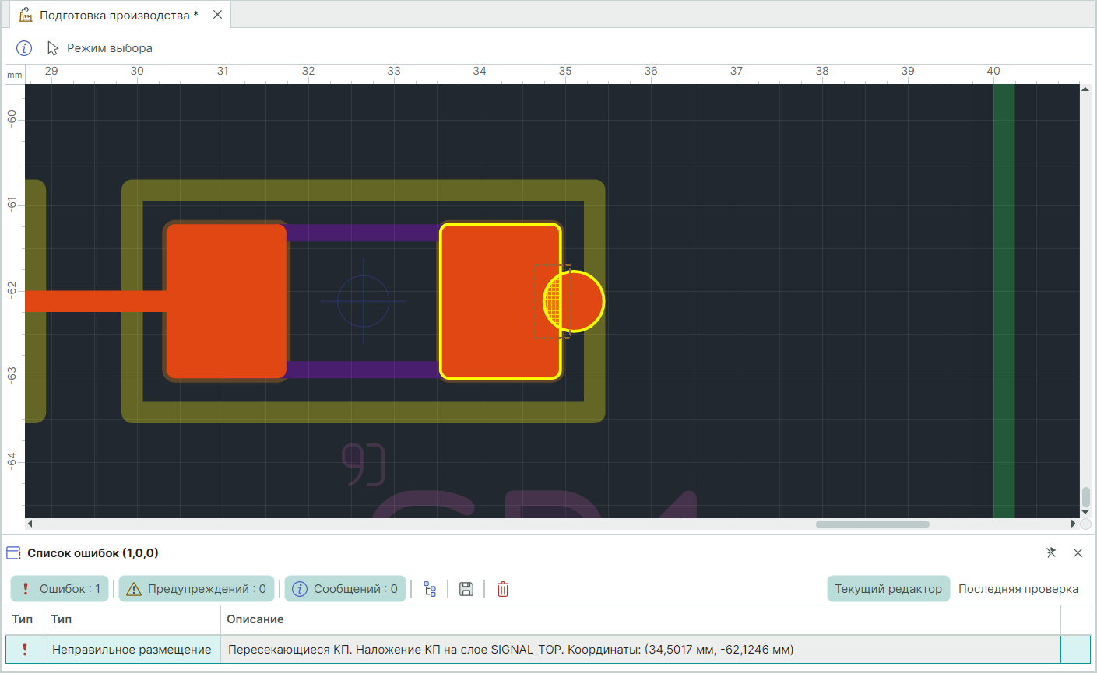Click the tree grouping icon in error list
Screen dimensions: 1097x673
click(430, 589)
